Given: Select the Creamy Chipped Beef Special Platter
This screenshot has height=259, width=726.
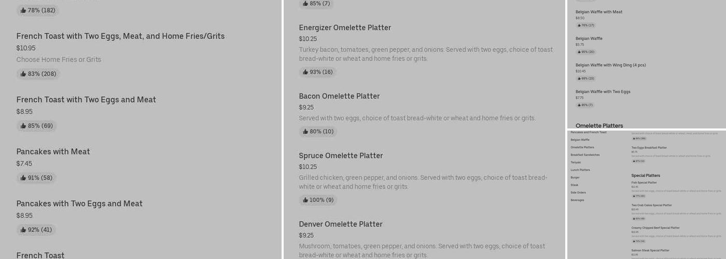Looking at the screenshot, I should 655,228.
